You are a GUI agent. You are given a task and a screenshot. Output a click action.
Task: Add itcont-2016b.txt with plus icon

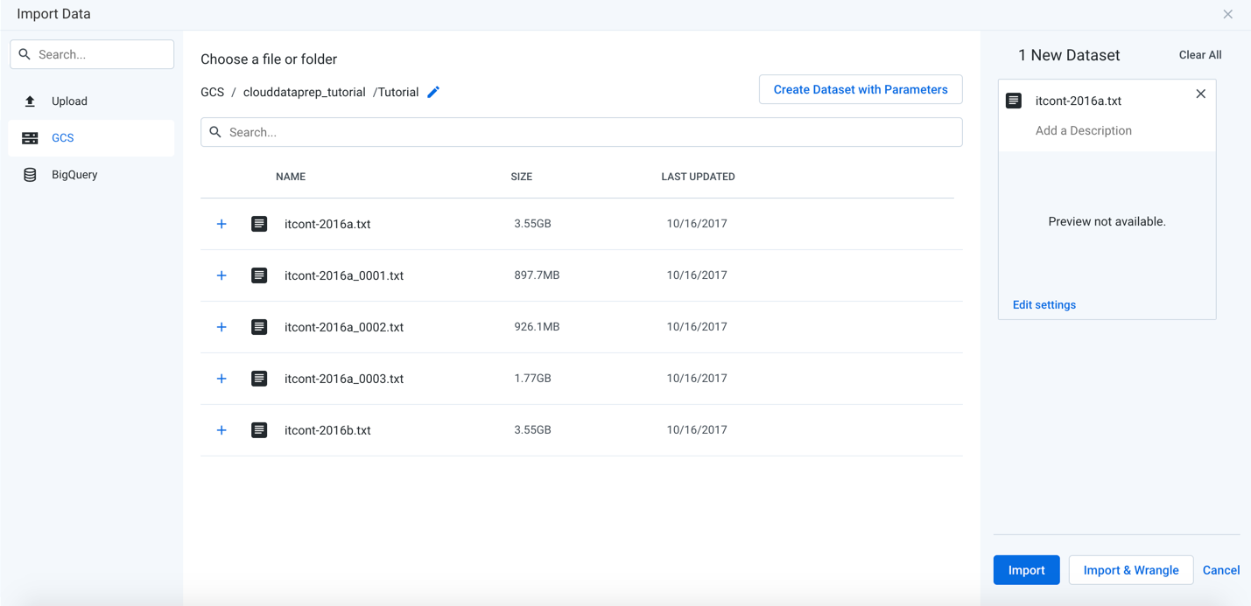[221, 429]
